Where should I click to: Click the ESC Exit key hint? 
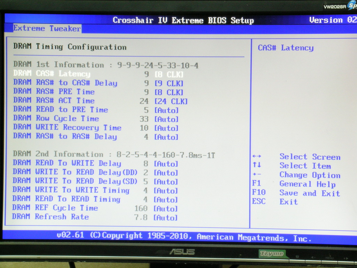click(275, 202)
